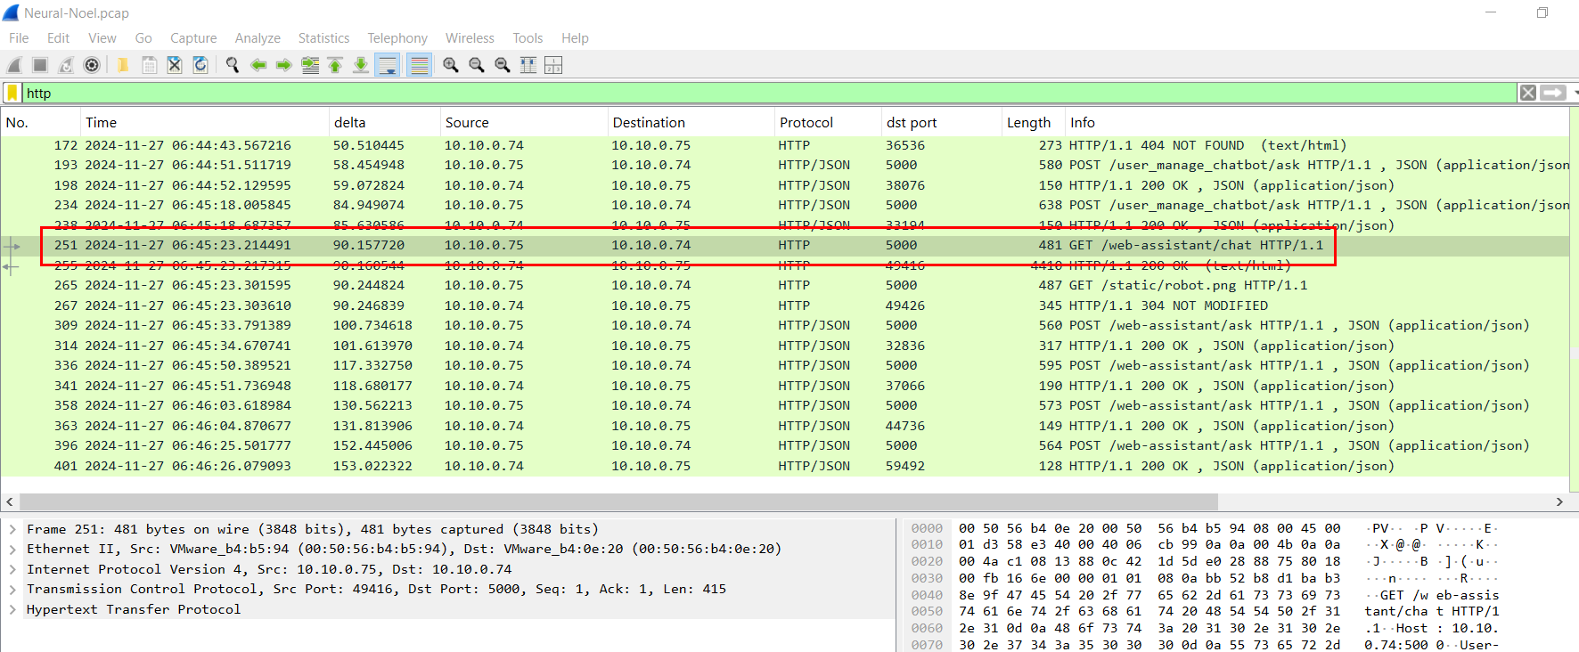Jump to the first packet icon
The image size is (1579, 652).
tap(335, 65)
